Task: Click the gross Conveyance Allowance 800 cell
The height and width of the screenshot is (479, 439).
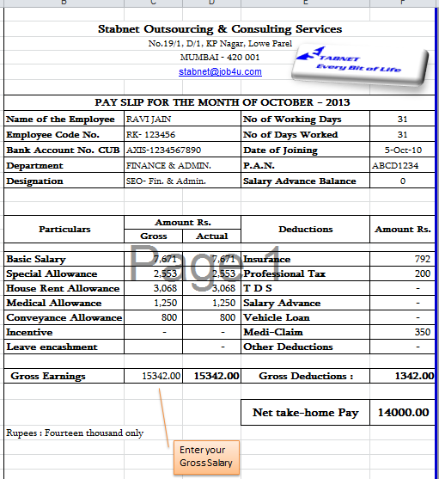Action: [154, 317]
